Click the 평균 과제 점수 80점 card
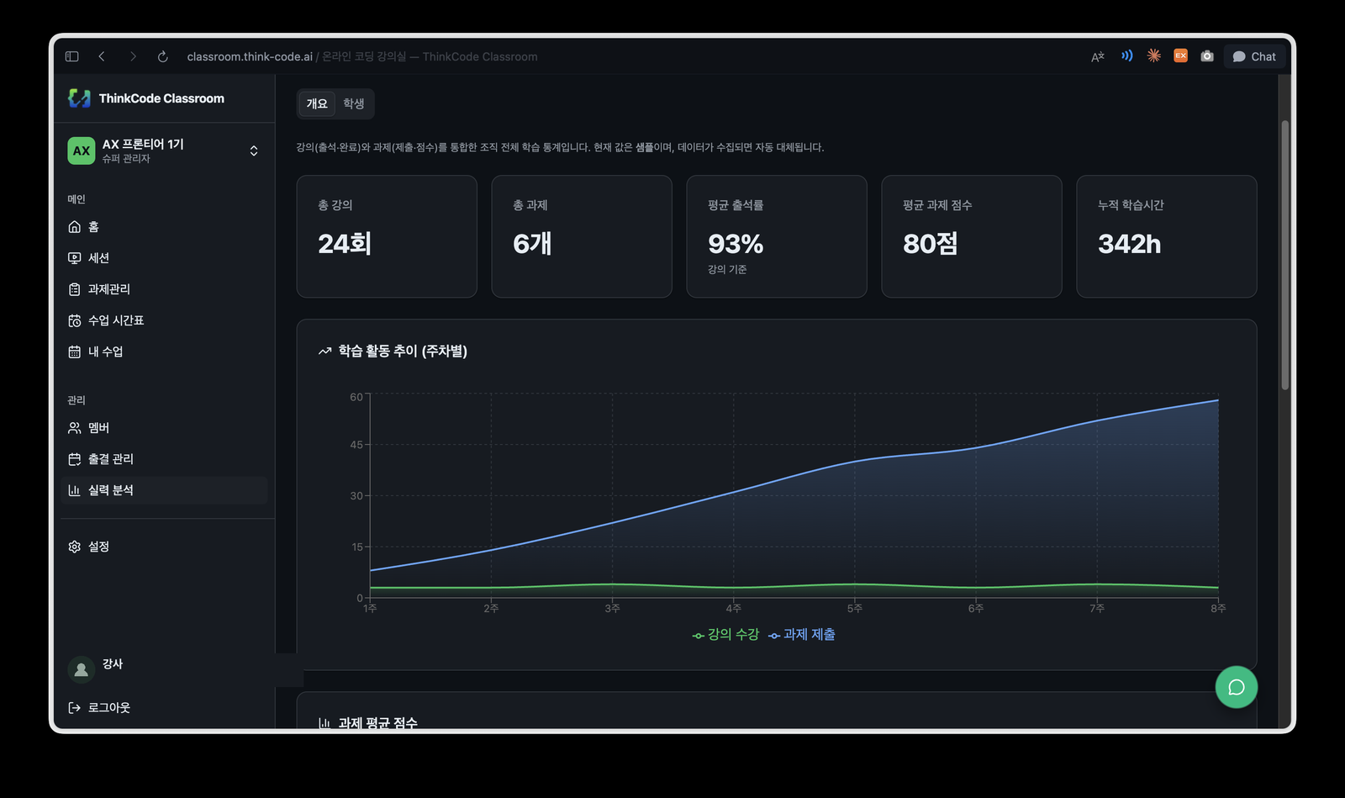The width and height of the screenshot is (1345, 798). point(972,236)
